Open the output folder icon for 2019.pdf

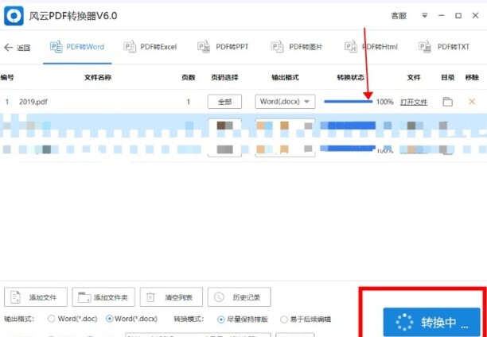[447, 102]
